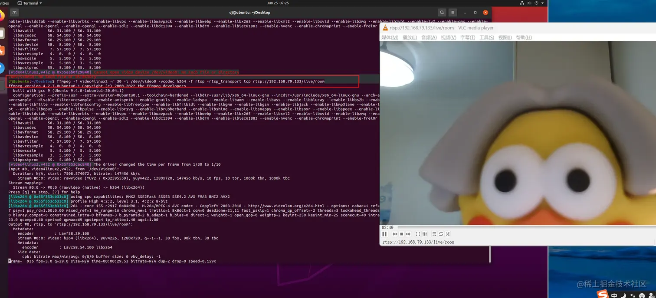Click Activities in the top bar
Viewport: 656px width, 298px height.
4,3
